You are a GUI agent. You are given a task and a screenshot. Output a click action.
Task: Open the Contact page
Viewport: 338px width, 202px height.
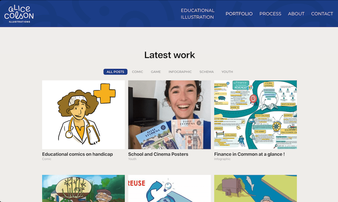tap(322, 14)
